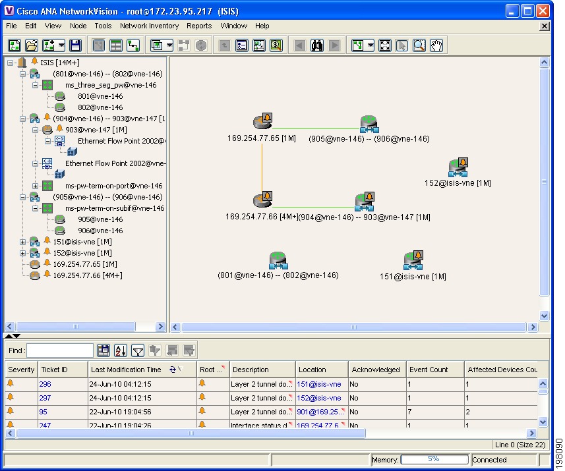Click the Severity column header
The image size is (565, 471).
click(x=21, y=370)
